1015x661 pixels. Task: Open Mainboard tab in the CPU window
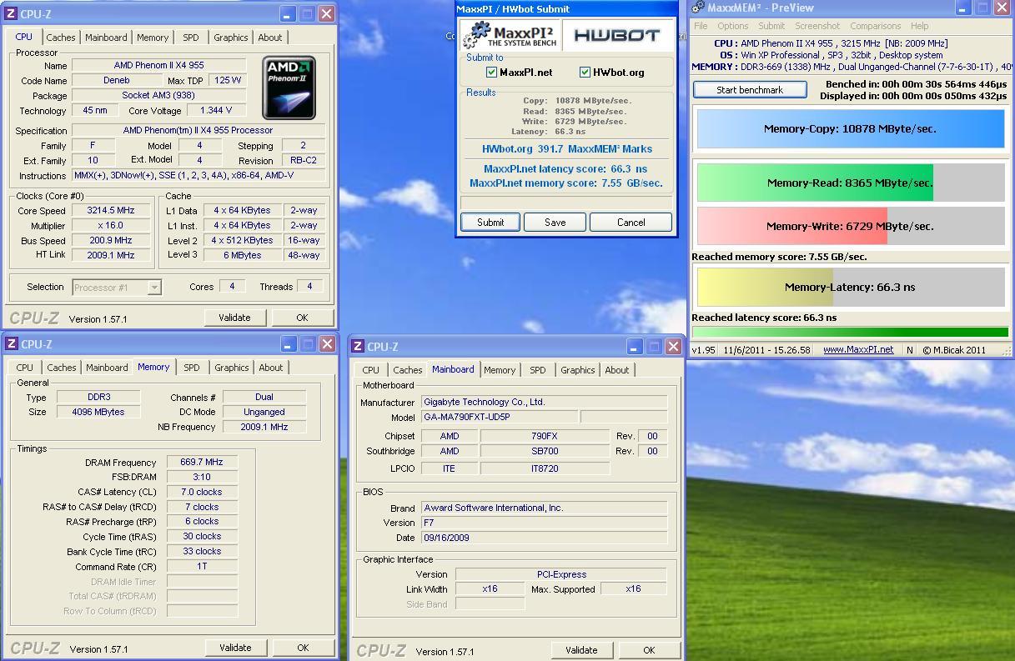click(106, 38)
